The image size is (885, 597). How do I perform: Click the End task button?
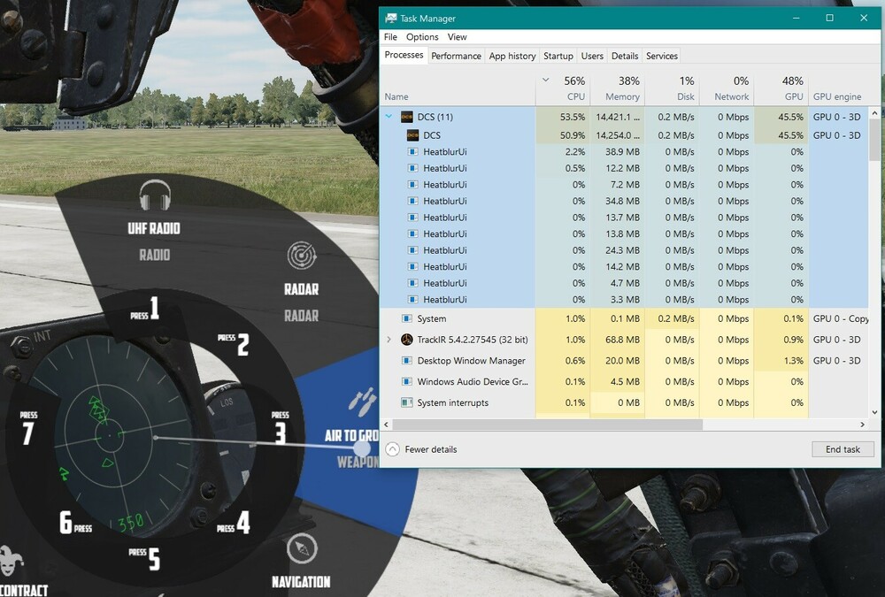pos(843,449)
